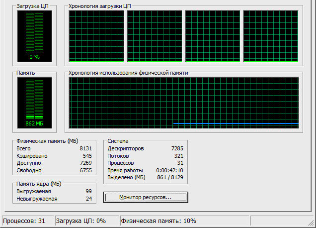This screenshot has width=316, height=228.
Task: Click status bar entry Физическая память: 10%
Action: [x=158, y=221]
